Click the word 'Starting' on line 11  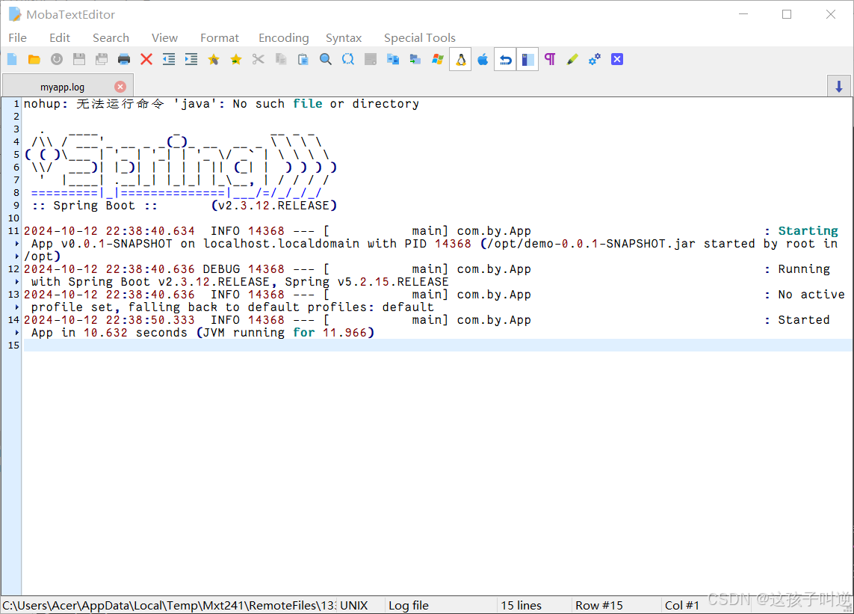point(808,230)
